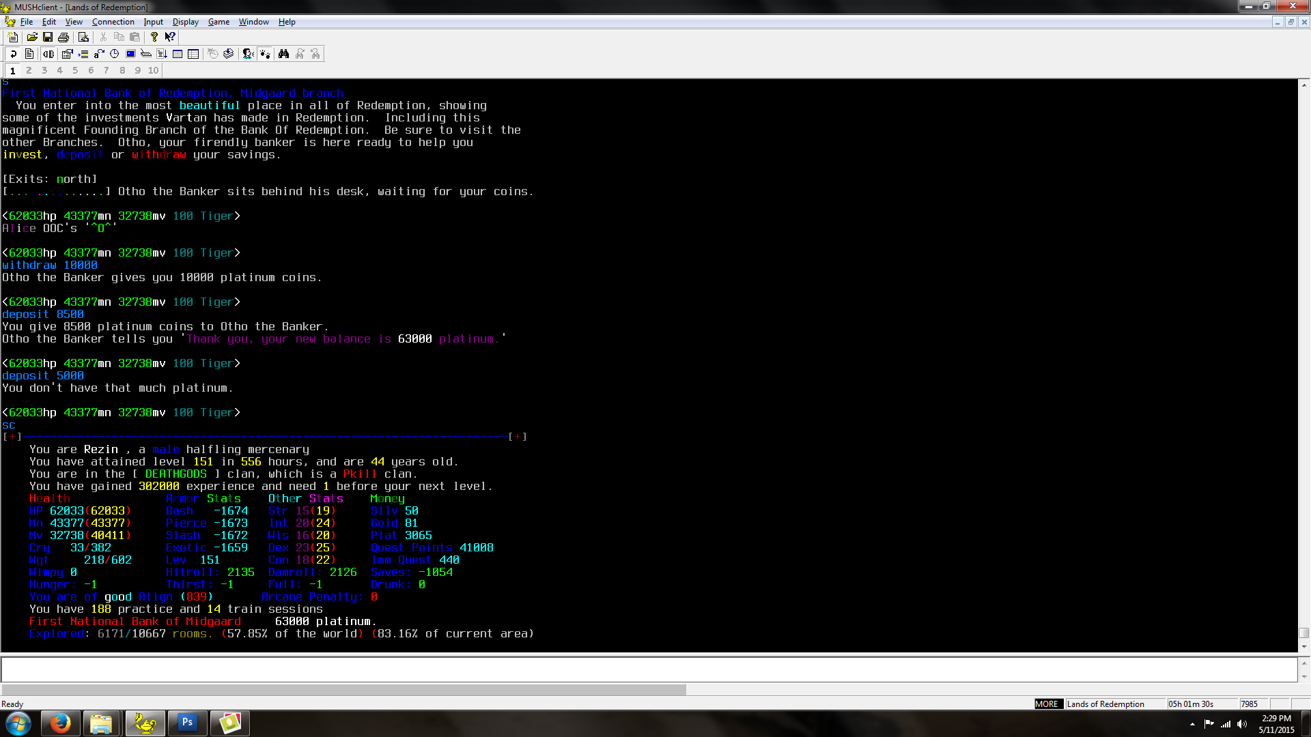Viewport: 1311px width, 737px height.
Task: Click the Log Session page icon
Action: point(29,54)
